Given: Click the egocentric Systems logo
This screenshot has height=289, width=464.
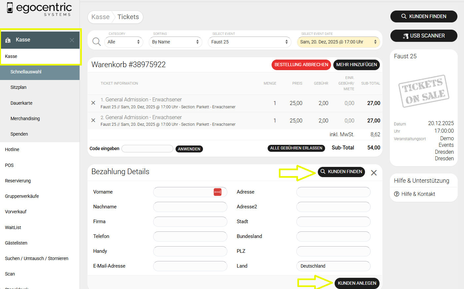Looking at the screenshot, I should (39, 9).
